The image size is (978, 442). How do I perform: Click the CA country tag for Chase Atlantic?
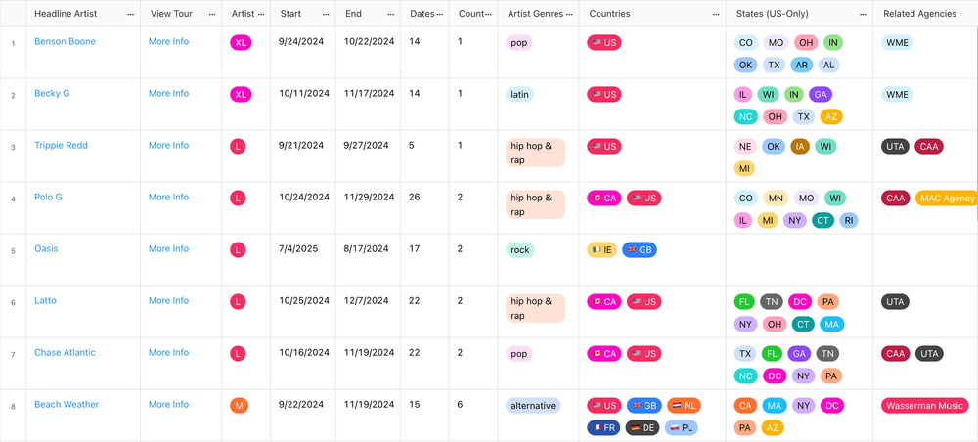603,353
